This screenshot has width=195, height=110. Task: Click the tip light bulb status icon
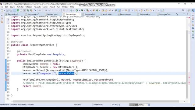194,105
